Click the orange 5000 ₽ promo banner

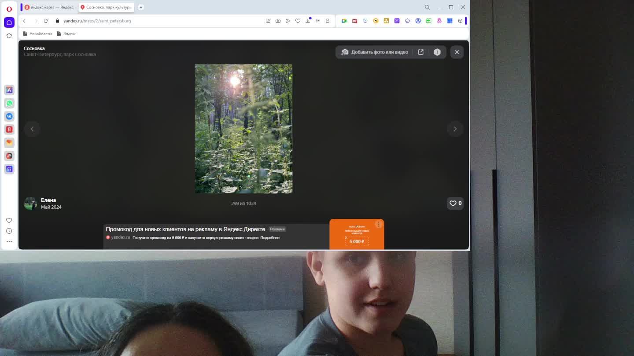(357, 234)
